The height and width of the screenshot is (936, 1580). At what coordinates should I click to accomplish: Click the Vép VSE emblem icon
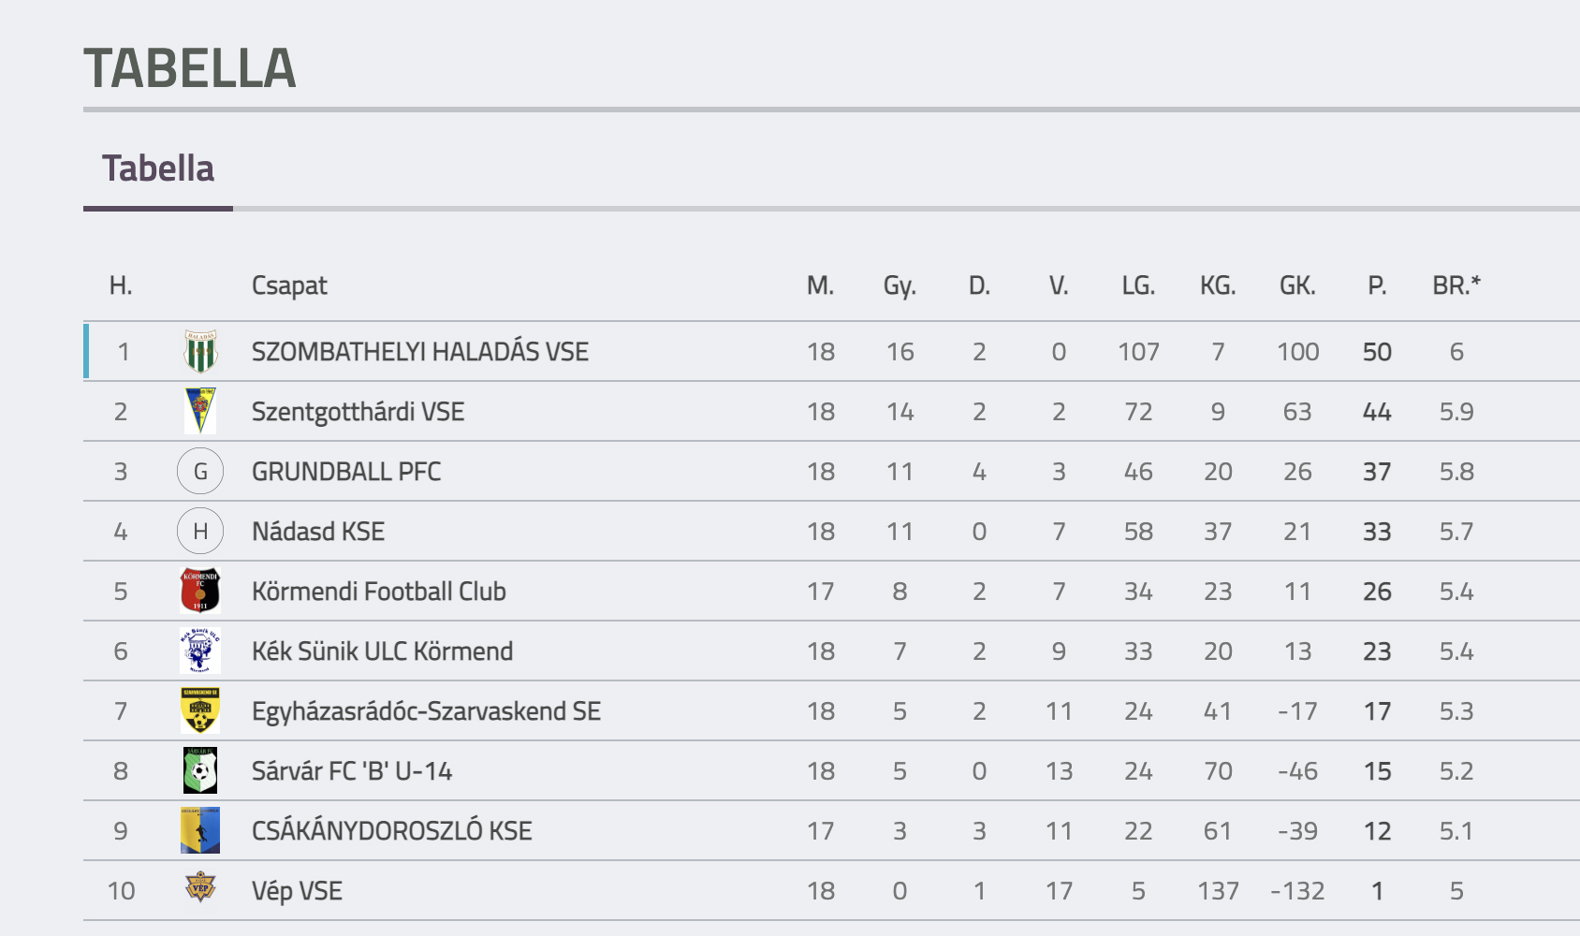(200, 887)
